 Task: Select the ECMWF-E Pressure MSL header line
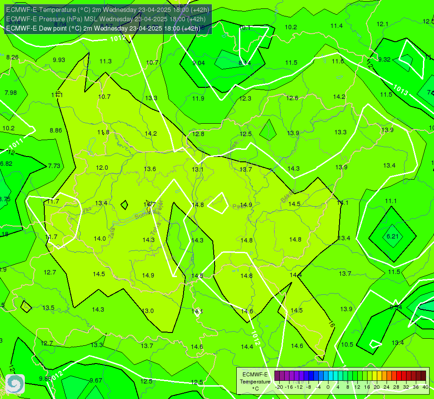(x=106, y=19)
